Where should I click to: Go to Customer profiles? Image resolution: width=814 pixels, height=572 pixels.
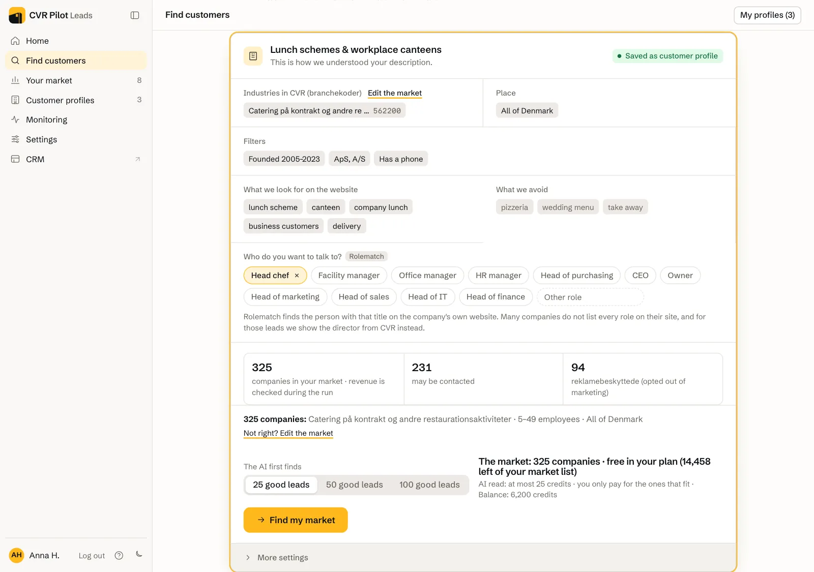pyautogui.click(x=76, y=100)
